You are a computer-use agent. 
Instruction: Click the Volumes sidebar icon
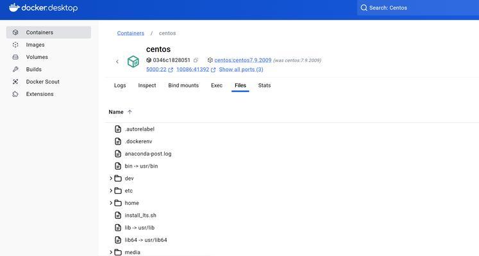(15, 57)
